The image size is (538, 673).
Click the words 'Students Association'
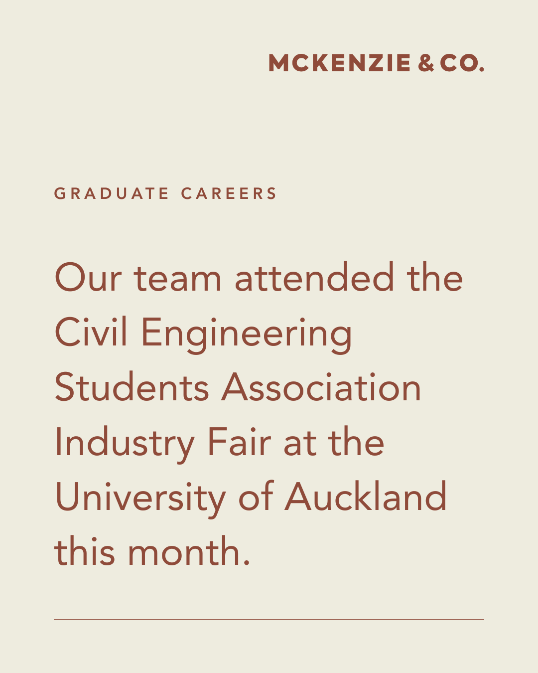[x=238, y=387]
